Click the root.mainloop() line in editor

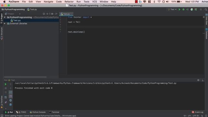point(76,32)
